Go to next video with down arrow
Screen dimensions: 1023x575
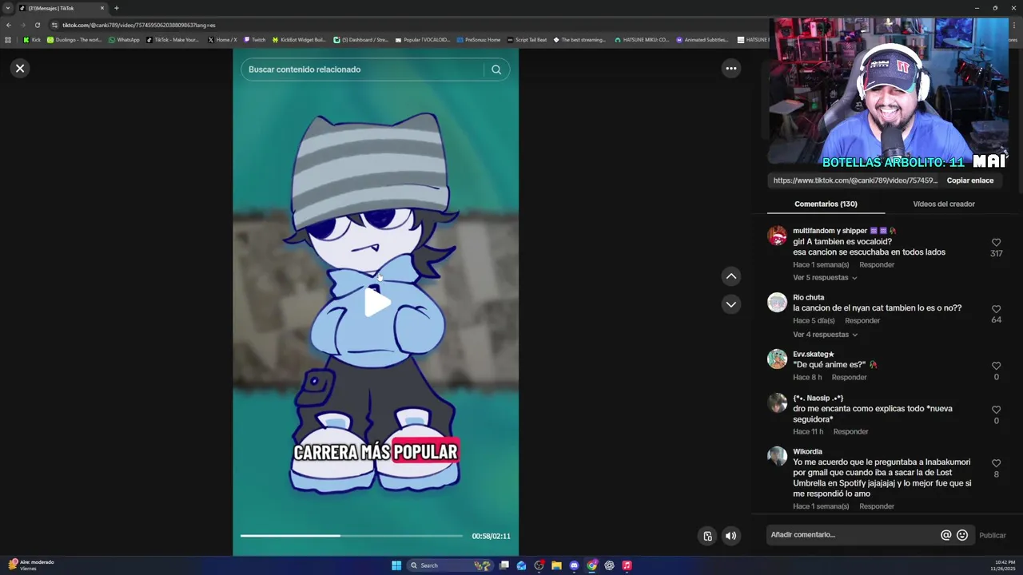[730, 304]
